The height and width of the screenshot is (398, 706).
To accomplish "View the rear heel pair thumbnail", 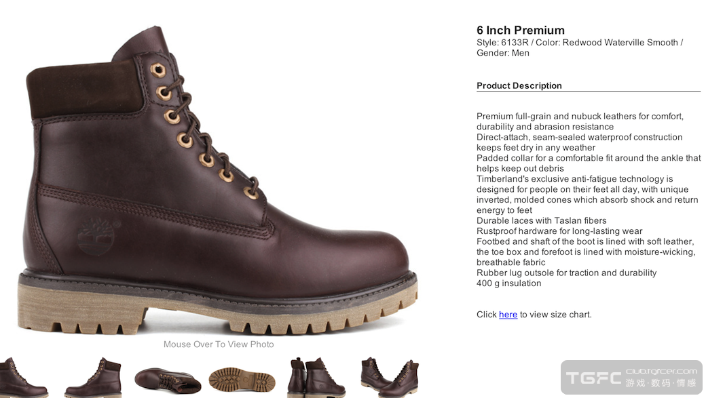I will tap(316, 377).
